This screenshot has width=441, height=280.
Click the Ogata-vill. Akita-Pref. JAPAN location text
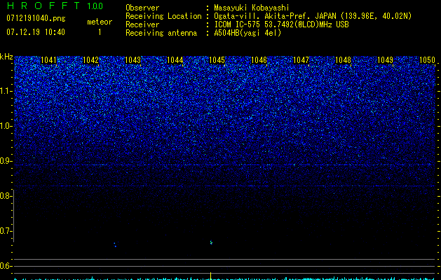click(313, 16)
